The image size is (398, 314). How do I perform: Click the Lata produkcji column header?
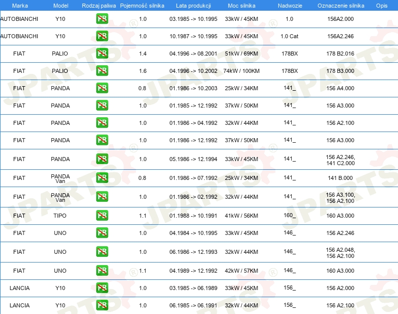coord(193,6)
